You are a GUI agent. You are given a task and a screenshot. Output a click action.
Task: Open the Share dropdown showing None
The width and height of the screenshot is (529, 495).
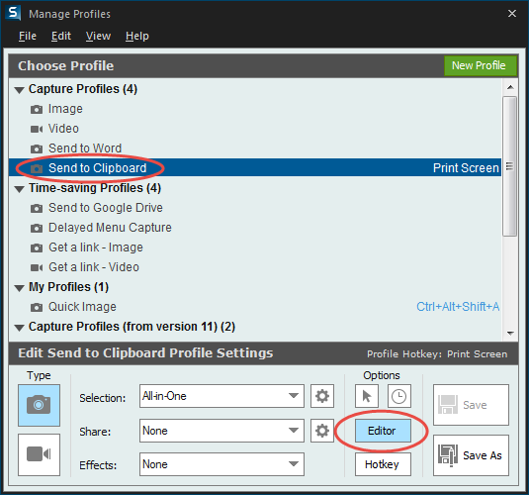[221, 431]
